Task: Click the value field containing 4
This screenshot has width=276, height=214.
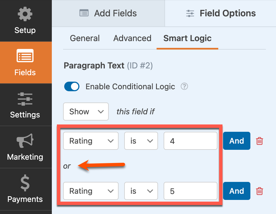Action: pos(190,141)
